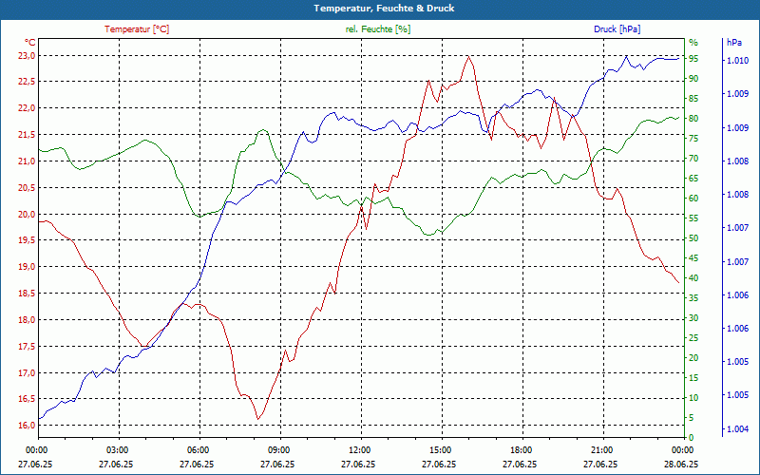Click the 45 humidity axis value
The width and height of the screenshot is (760, 475).
693,258
